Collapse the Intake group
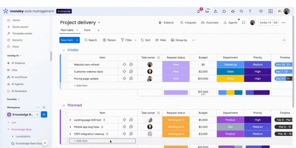 pos(64,50)
